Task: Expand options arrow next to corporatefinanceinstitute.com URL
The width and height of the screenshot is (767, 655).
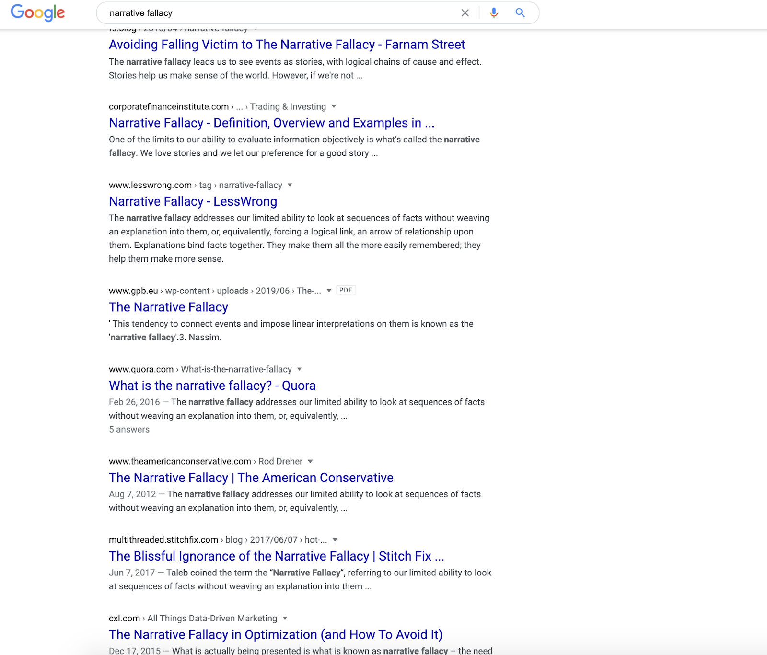Action: point(334,106)
